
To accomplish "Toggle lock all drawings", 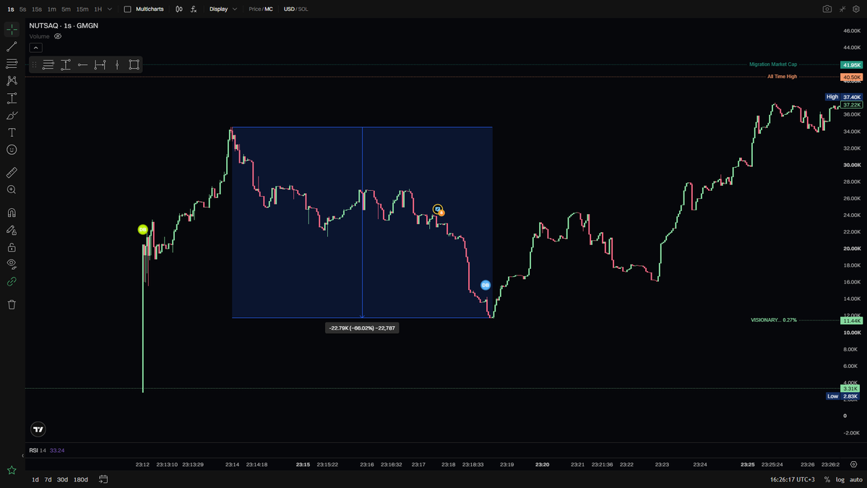I will coord(12,247).
